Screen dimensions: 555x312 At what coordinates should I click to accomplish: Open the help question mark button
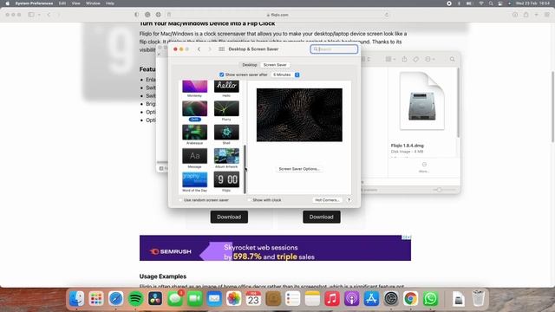click(x=349, y=200)
